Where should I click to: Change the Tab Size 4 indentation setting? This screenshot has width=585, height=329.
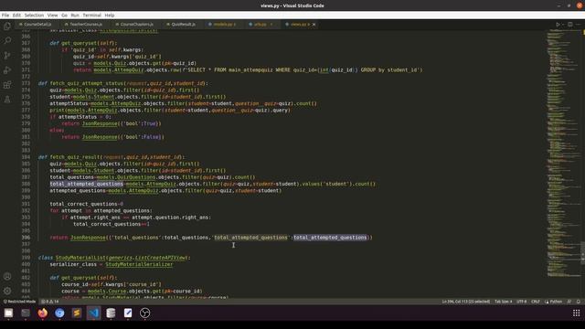(x=503, y=302)
